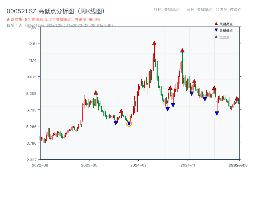Screen dimensions: 266x199
Task: Select the blue 关键低点 legend triangle icon
Action: 216,30
